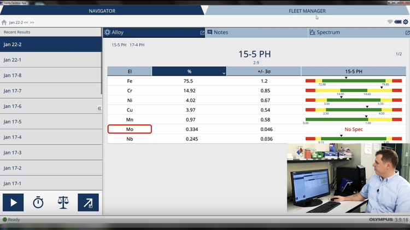Select the Jan 17-6 result
410x230 pixels.
50,106
